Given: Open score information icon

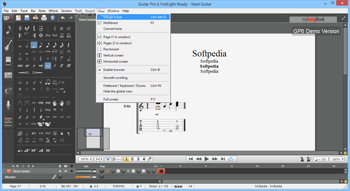Looking at the screenshot, I should [x=53, y=18].
